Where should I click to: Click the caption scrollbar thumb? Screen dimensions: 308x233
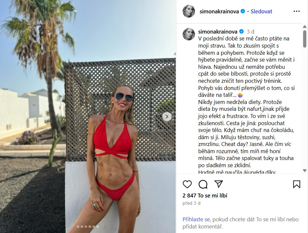pos(305,39)
